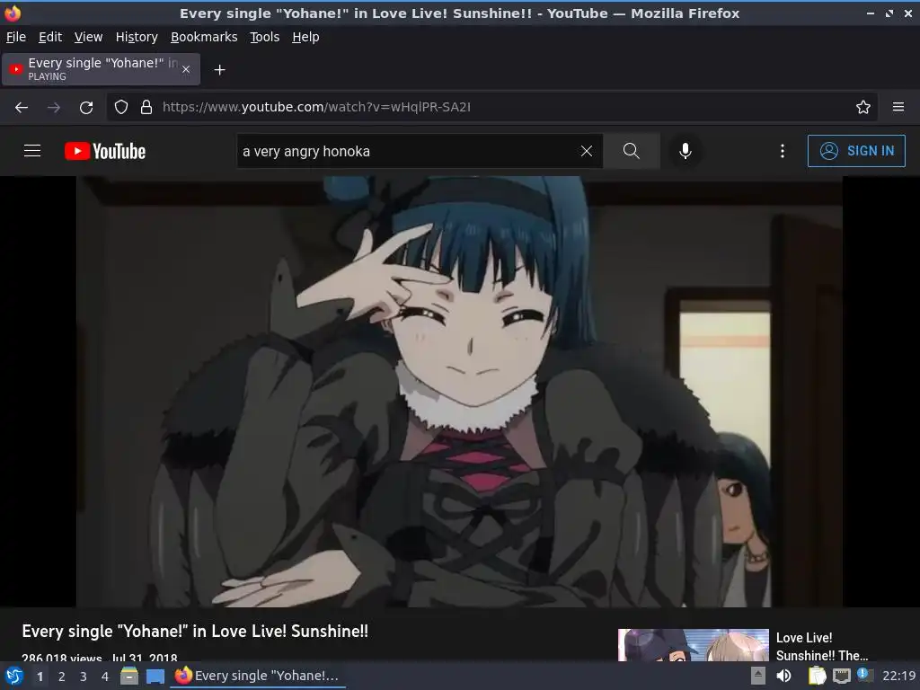Viewport: 920px width, 690px height.
Task: Open the file manager taskbar icon
Action: click(x=129, y=676)
